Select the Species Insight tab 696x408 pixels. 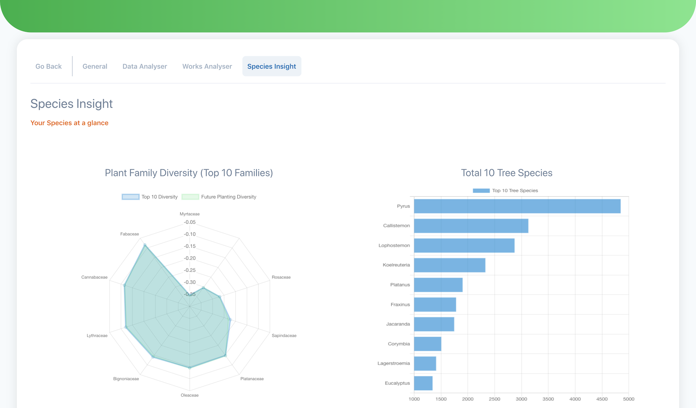(x=271, y=66)
